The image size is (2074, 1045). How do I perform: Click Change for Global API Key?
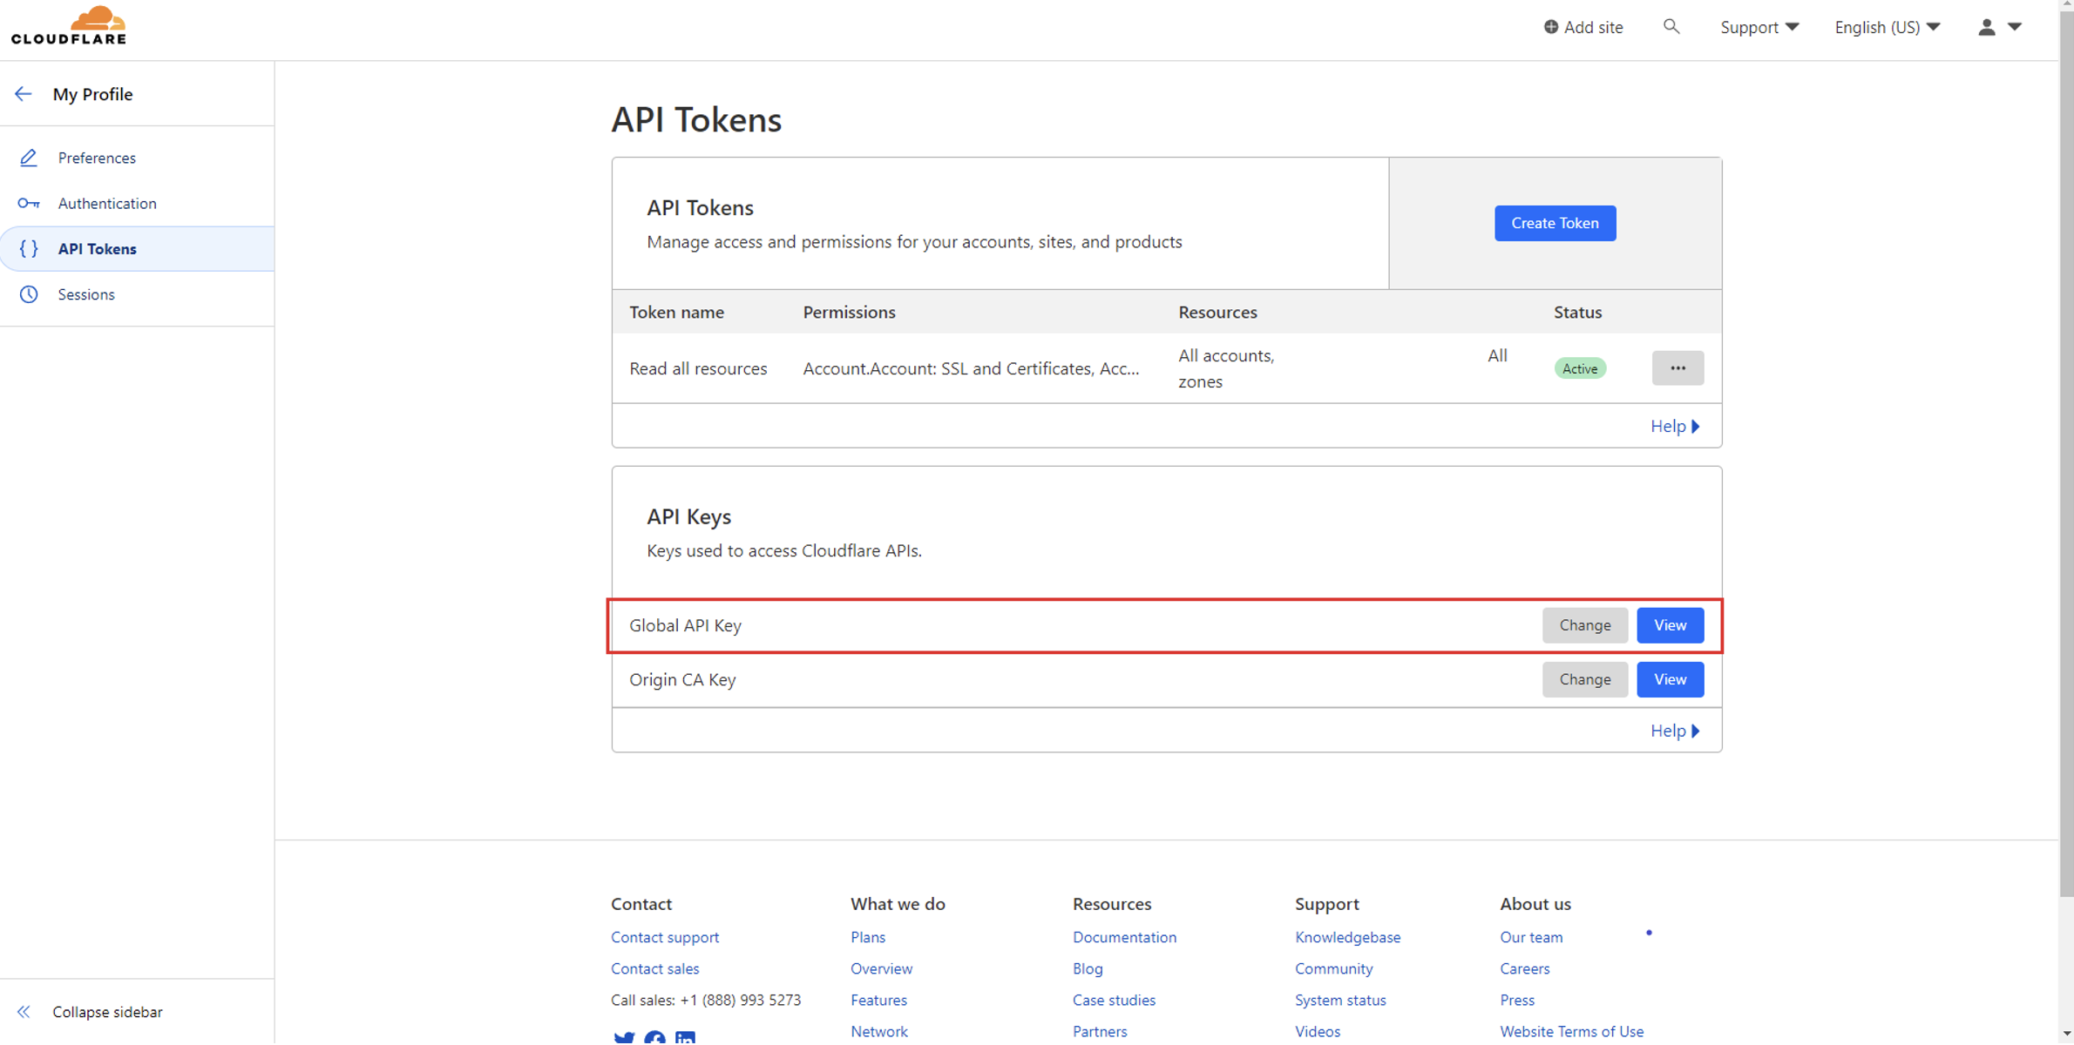[1584, 625]
